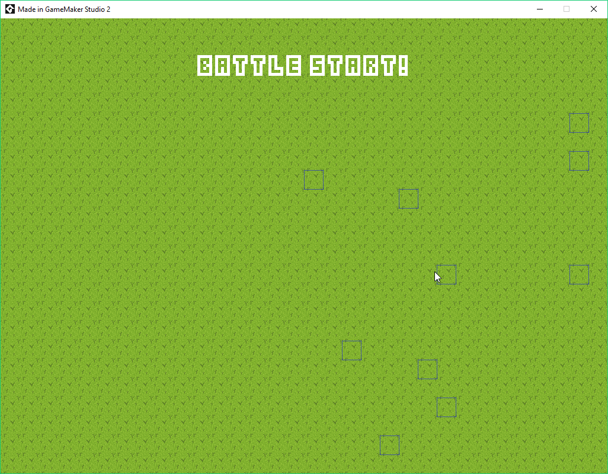Click 'Made in GameMaker Studio 2' title text

click(64, 9)
